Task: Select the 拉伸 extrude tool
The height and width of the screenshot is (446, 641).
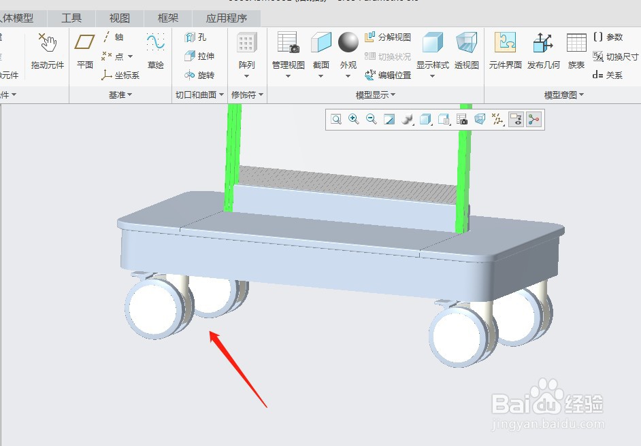Action: tap(199, 56)
